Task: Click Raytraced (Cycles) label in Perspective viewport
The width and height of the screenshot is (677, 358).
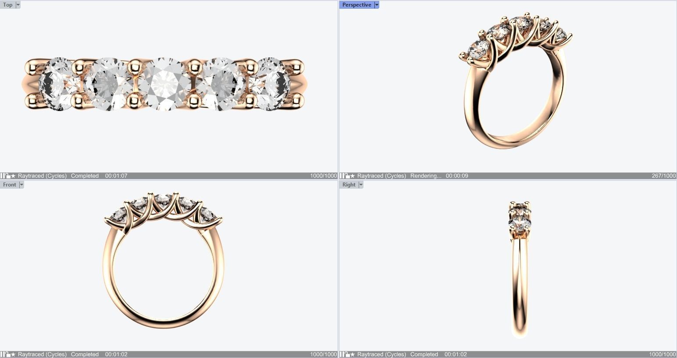Action: [x=381, y=176]
